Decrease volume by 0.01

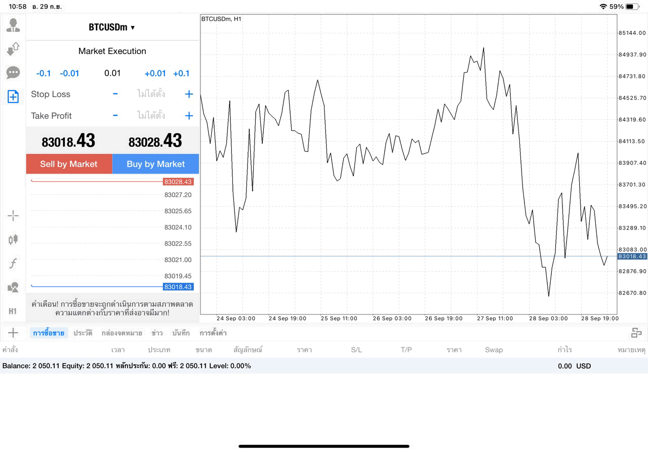point(69,73)
